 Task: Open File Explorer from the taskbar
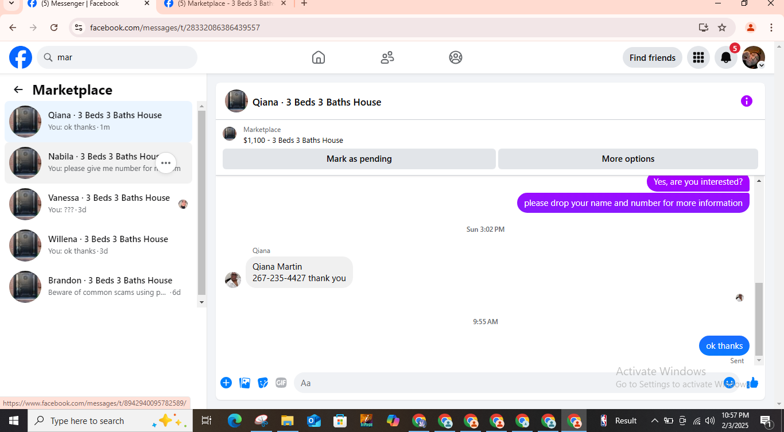[288, 421]
